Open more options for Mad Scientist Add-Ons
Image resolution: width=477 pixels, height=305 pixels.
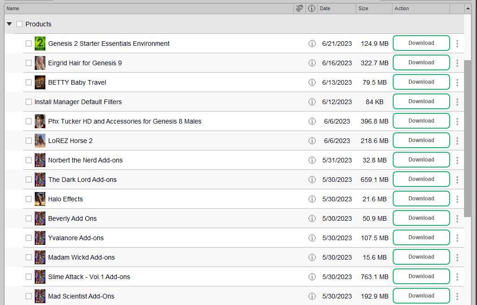point(457,296)
